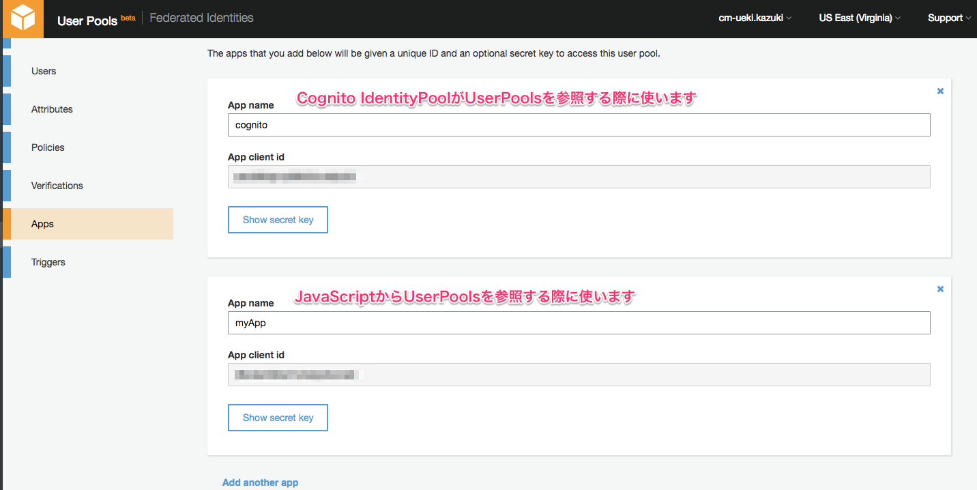Expand the Support menu
977x490 pixels.
click(948, 18)
